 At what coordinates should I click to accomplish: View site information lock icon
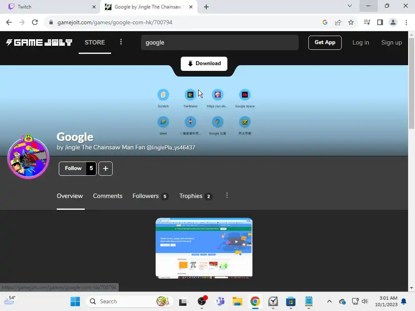click(51, 22)
